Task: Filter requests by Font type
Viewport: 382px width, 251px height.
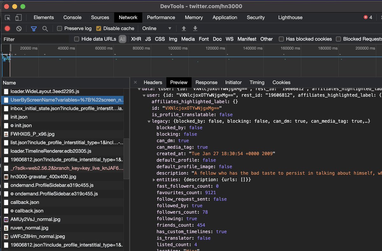Action: tap(204, 39)
